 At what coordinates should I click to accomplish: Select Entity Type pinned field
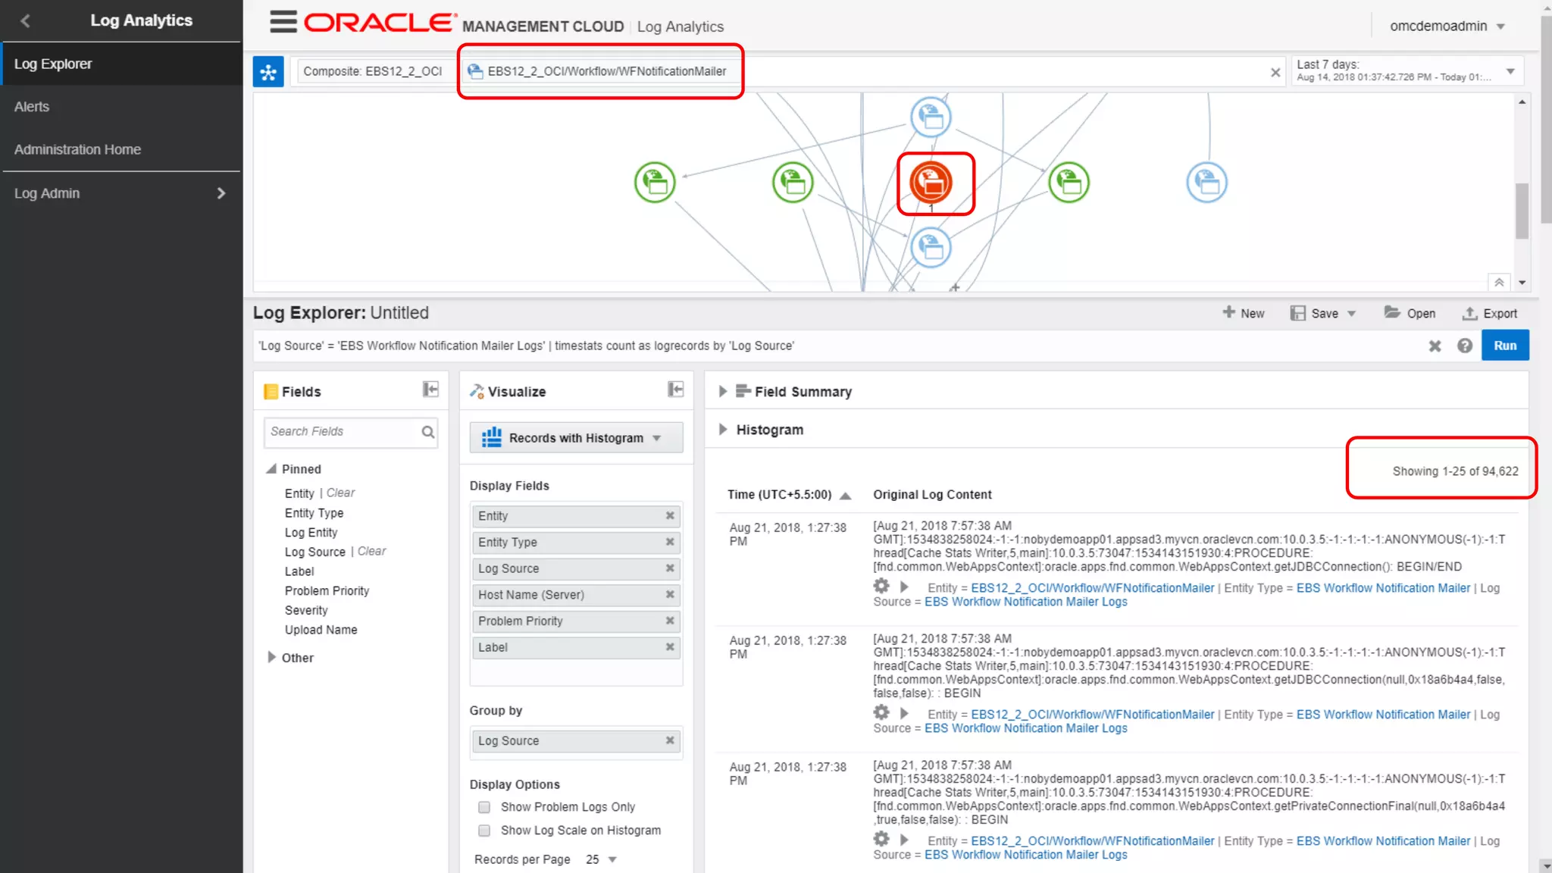[x=314, y=512]
